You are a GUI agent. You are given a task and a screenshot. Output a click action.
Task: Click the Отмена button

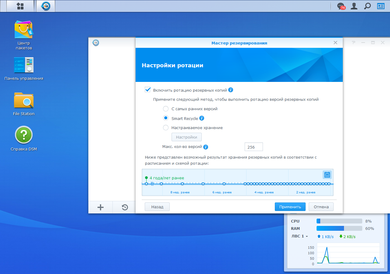[321, 207]
